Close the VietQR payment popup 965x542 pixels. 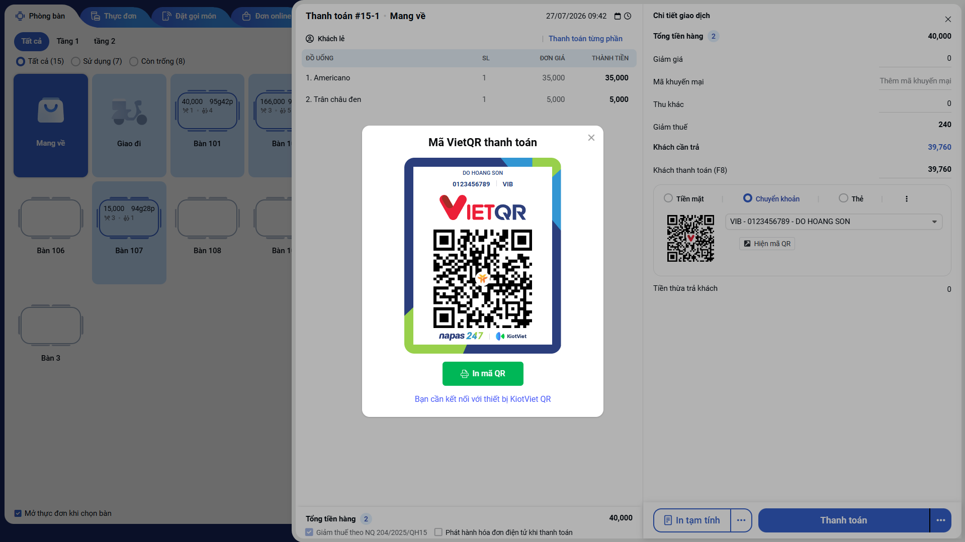[x=591, y=138]
